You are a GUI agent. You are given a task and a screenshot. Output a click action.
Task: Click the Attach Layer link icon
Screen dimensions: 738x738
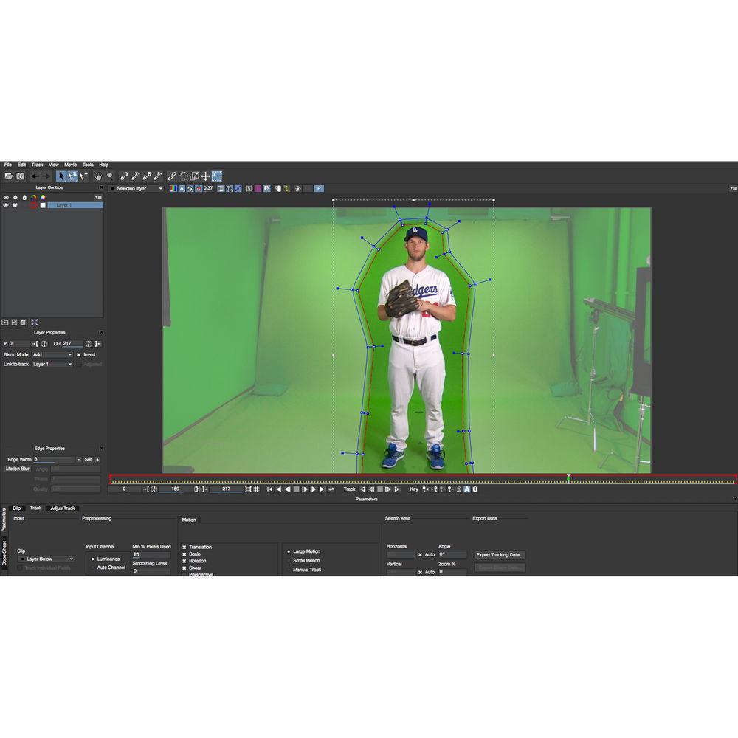(172, 176)
